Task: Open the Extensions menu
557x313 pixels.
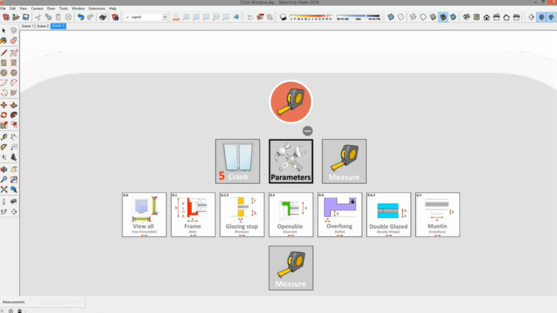Action: tap(97, 8)
